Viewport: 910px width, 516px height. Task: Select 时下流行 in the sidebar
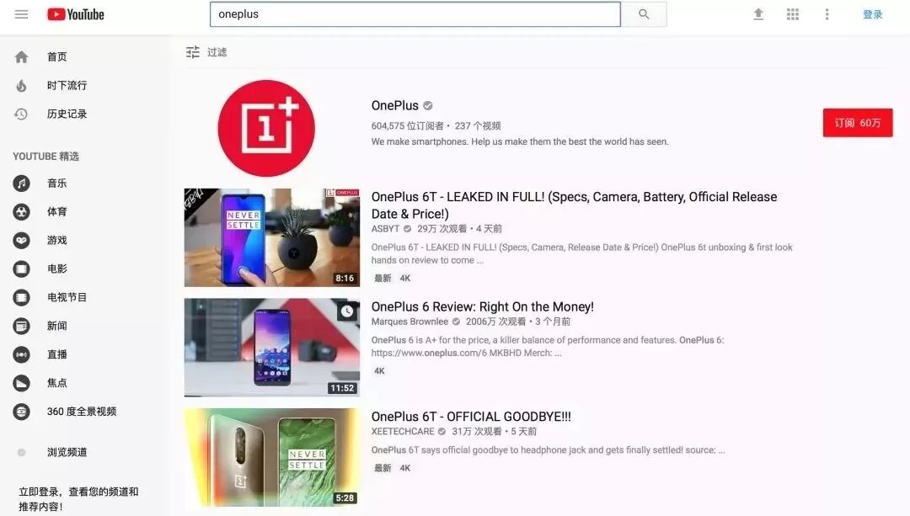pyautogui.click(x=67, y=86)
